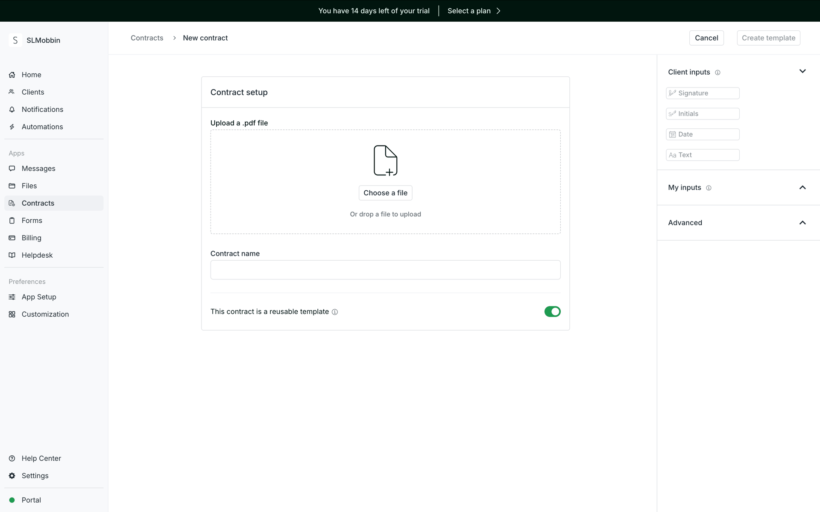
Task: Click the Contracts document icon in sidebar
Action: point(12,203)
